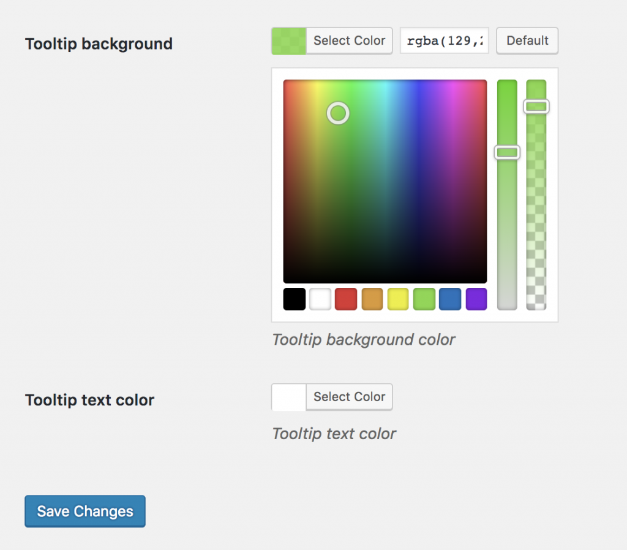Click the hue slider handle
Viewport: 627px width, 550px height.
coord(507,152)
